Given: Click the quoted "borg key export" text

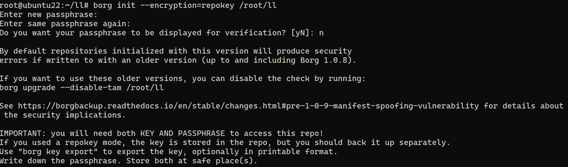Looking at the screenshot, I should pos(58,152).
